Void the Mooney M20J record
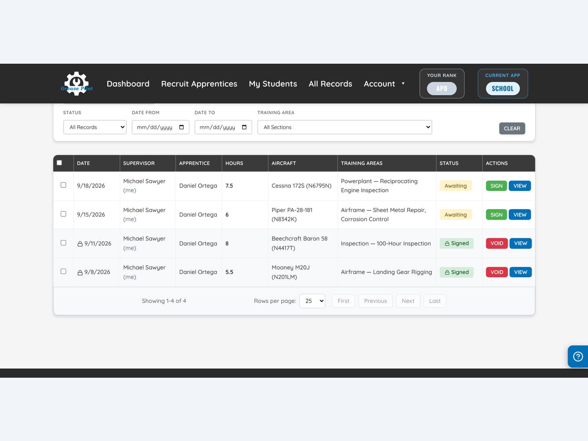The width and height of the screenshot is (588, 441). point(497,272)
